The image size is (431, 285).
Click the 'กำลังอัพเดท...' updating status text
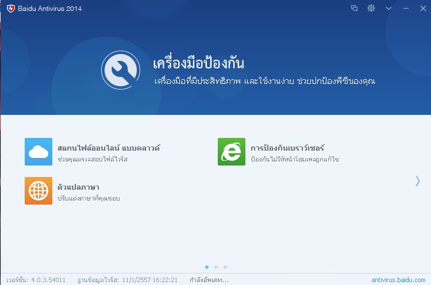coord(209,280)
